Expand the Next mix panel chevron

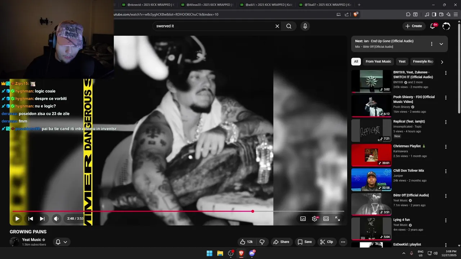coord(441,44)
